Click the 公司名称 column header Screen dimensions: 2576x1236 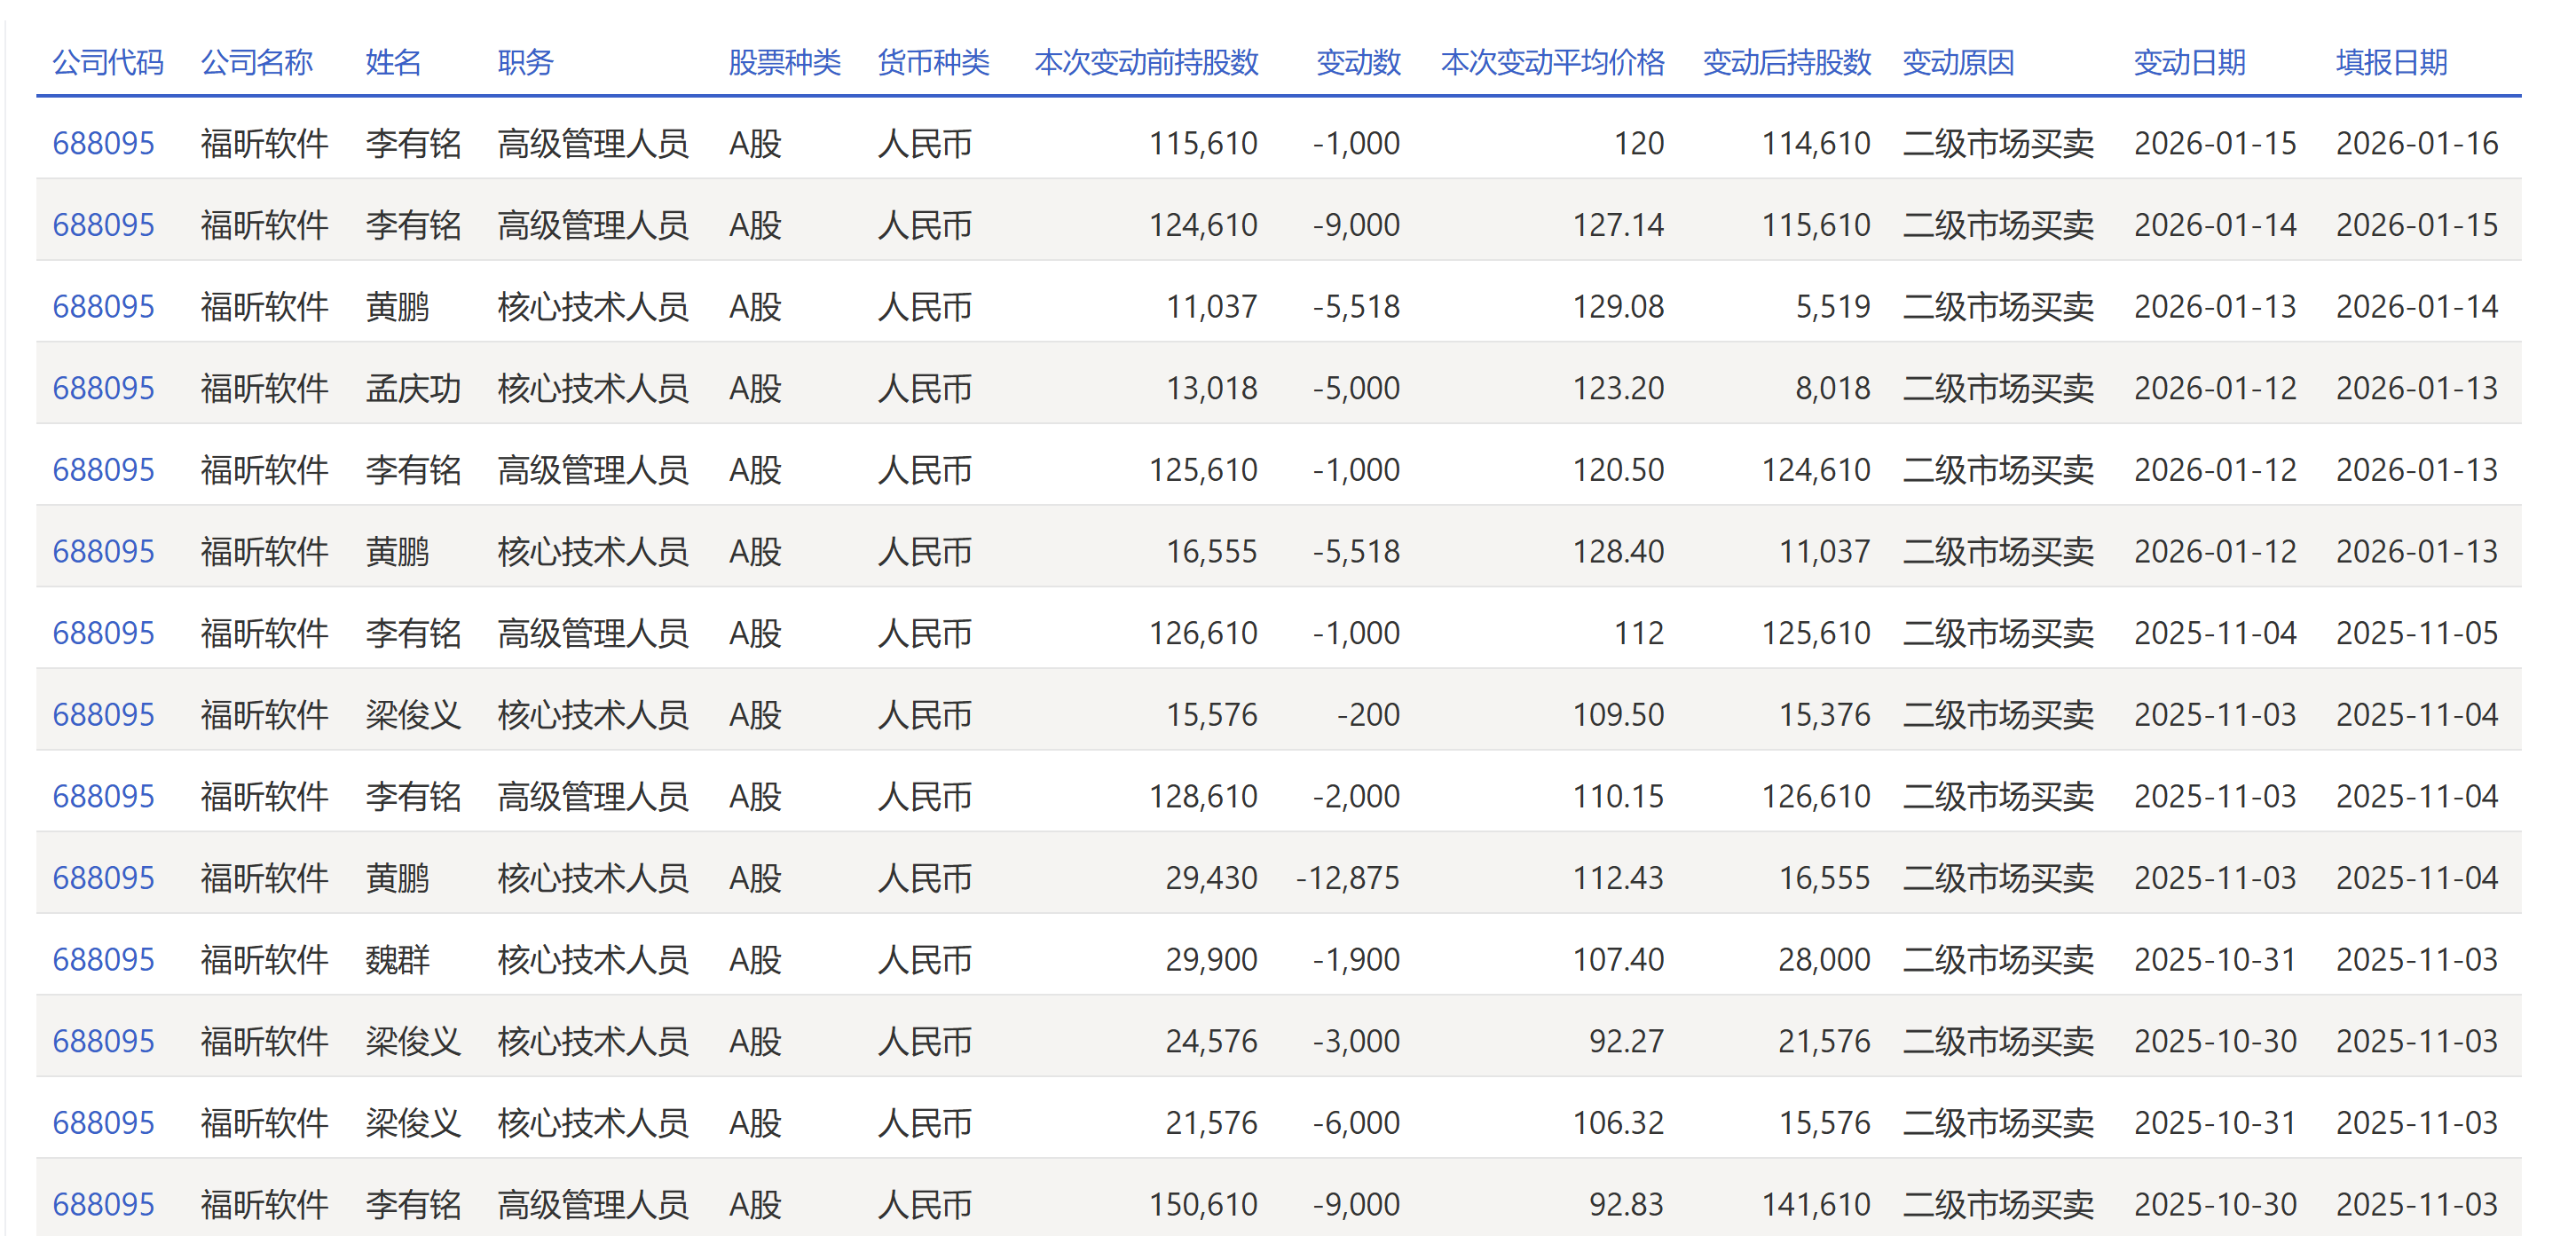point(257,63)
